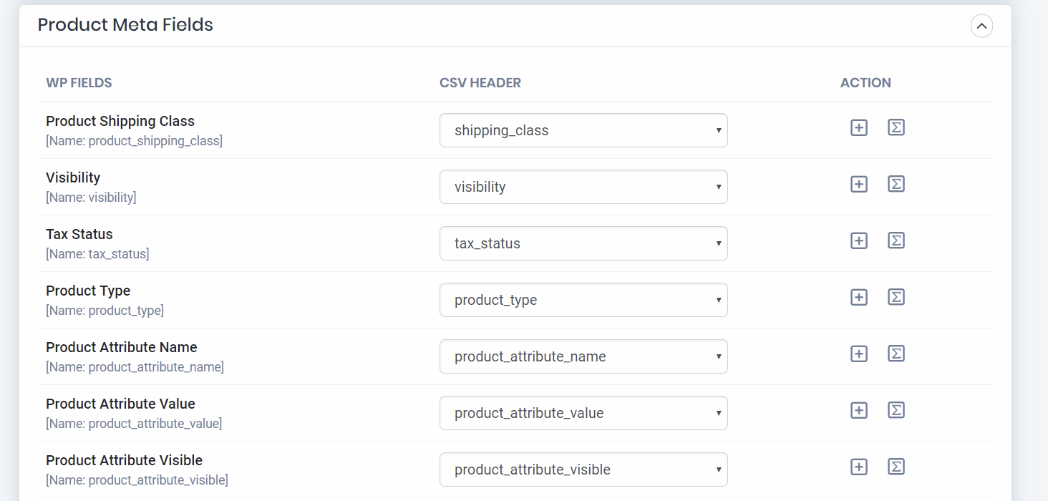Click sigma icon for Product Attribute Name
This screenshot has width=1048, height=501.
(x=896, y=354)
